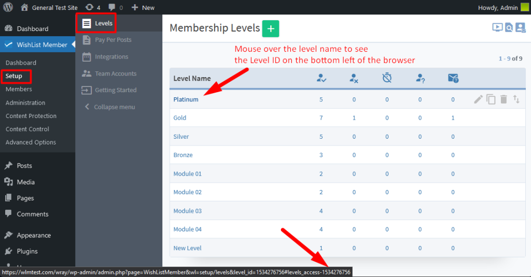
Task: Open the help search icon
Action: 509,27
